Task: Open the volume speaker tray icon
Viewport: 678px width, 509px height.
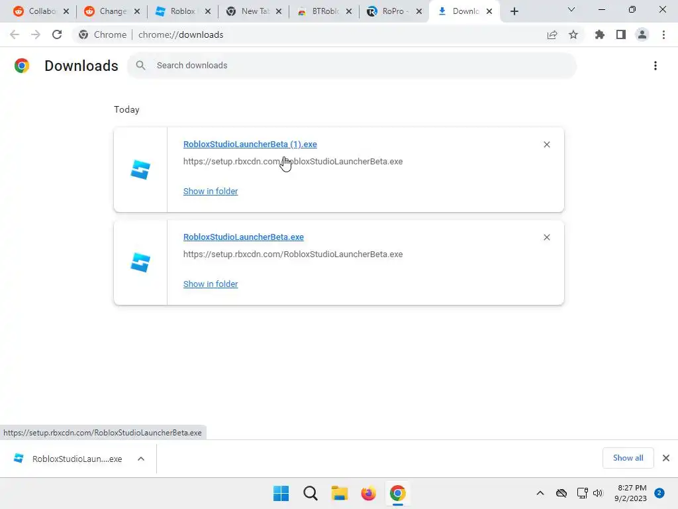Action: (598, 493)
